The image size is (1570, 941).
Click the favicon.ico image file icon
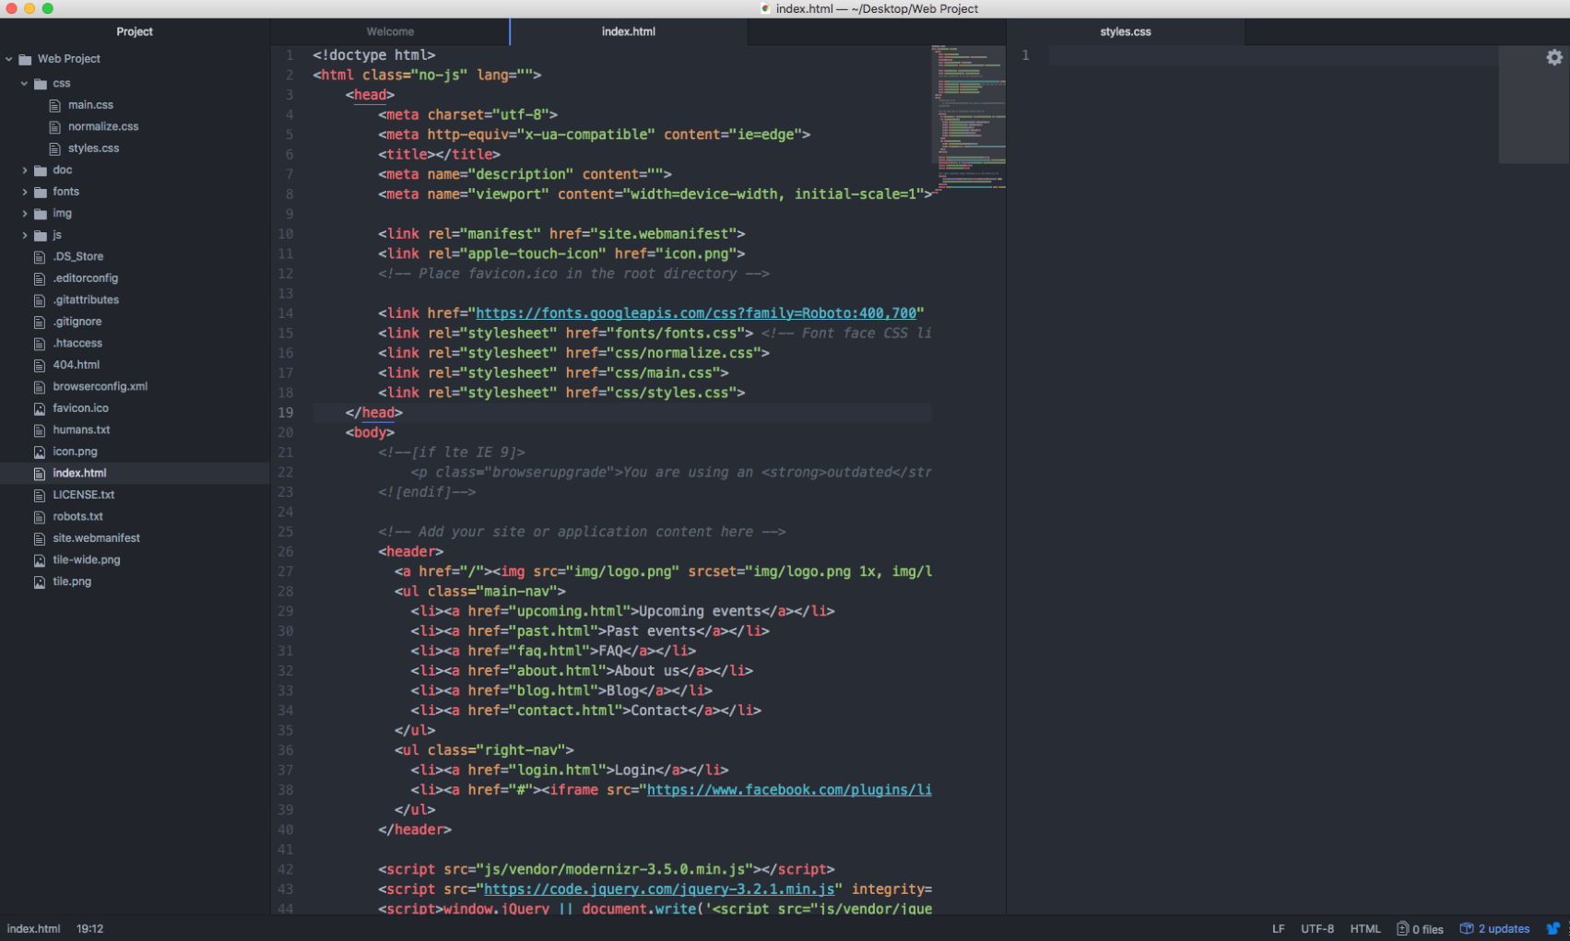point(40,408)
